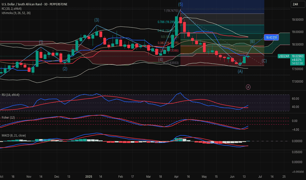
Task: Click the Dec label on the time axis
Action: tap(57, 177)
